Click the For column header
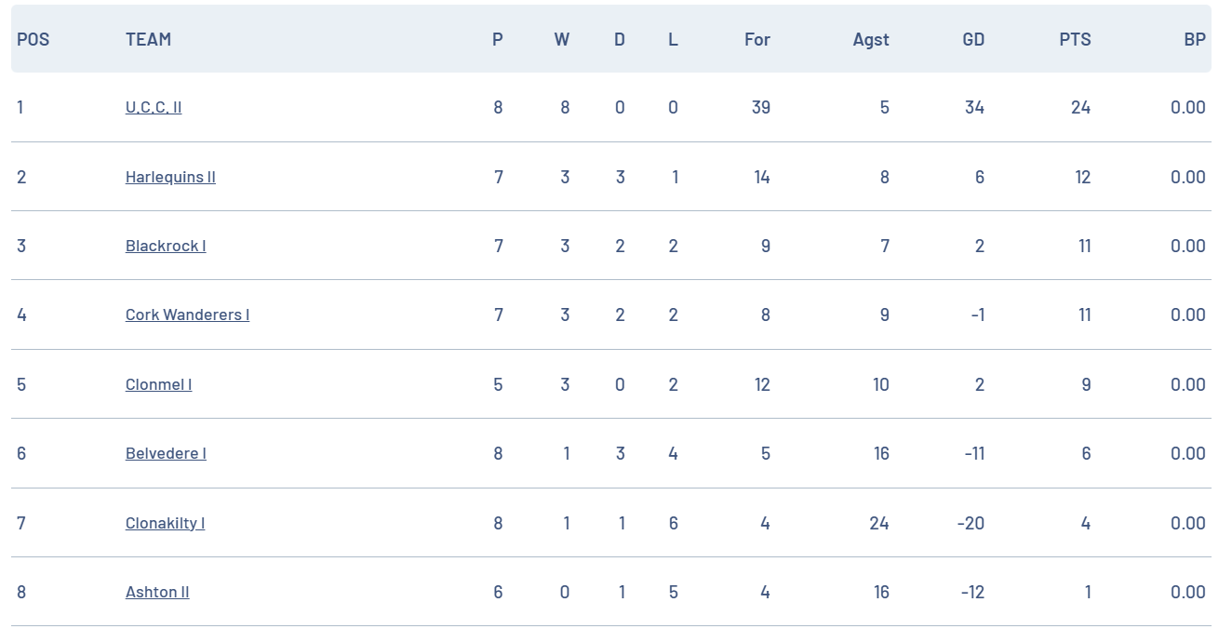The height and width of the screenshot is (629, 1232). [x=757, y=39]
